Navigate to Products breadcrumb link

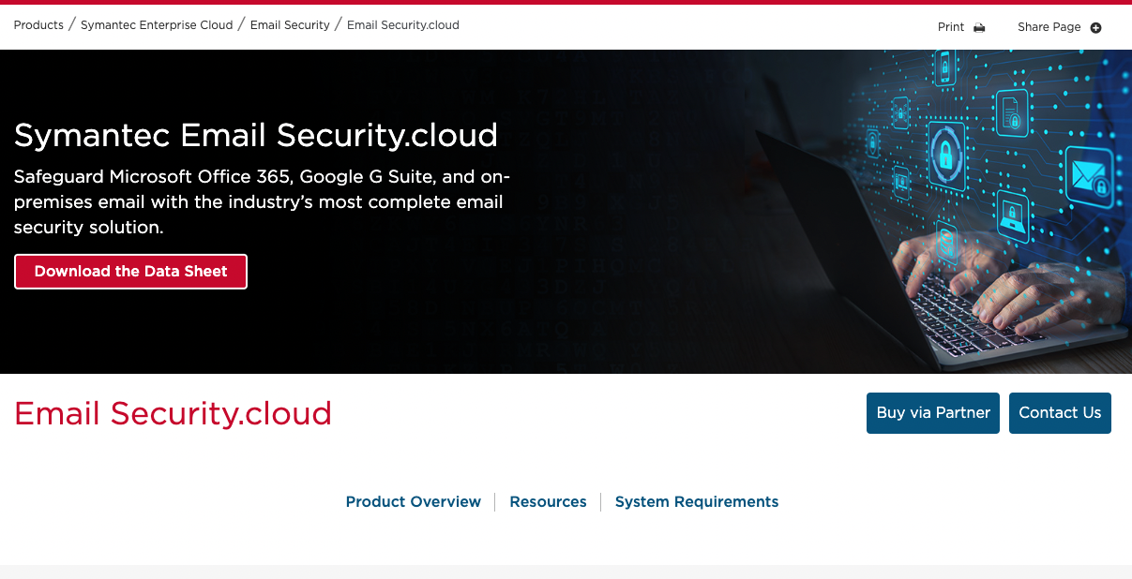point(38,25)
